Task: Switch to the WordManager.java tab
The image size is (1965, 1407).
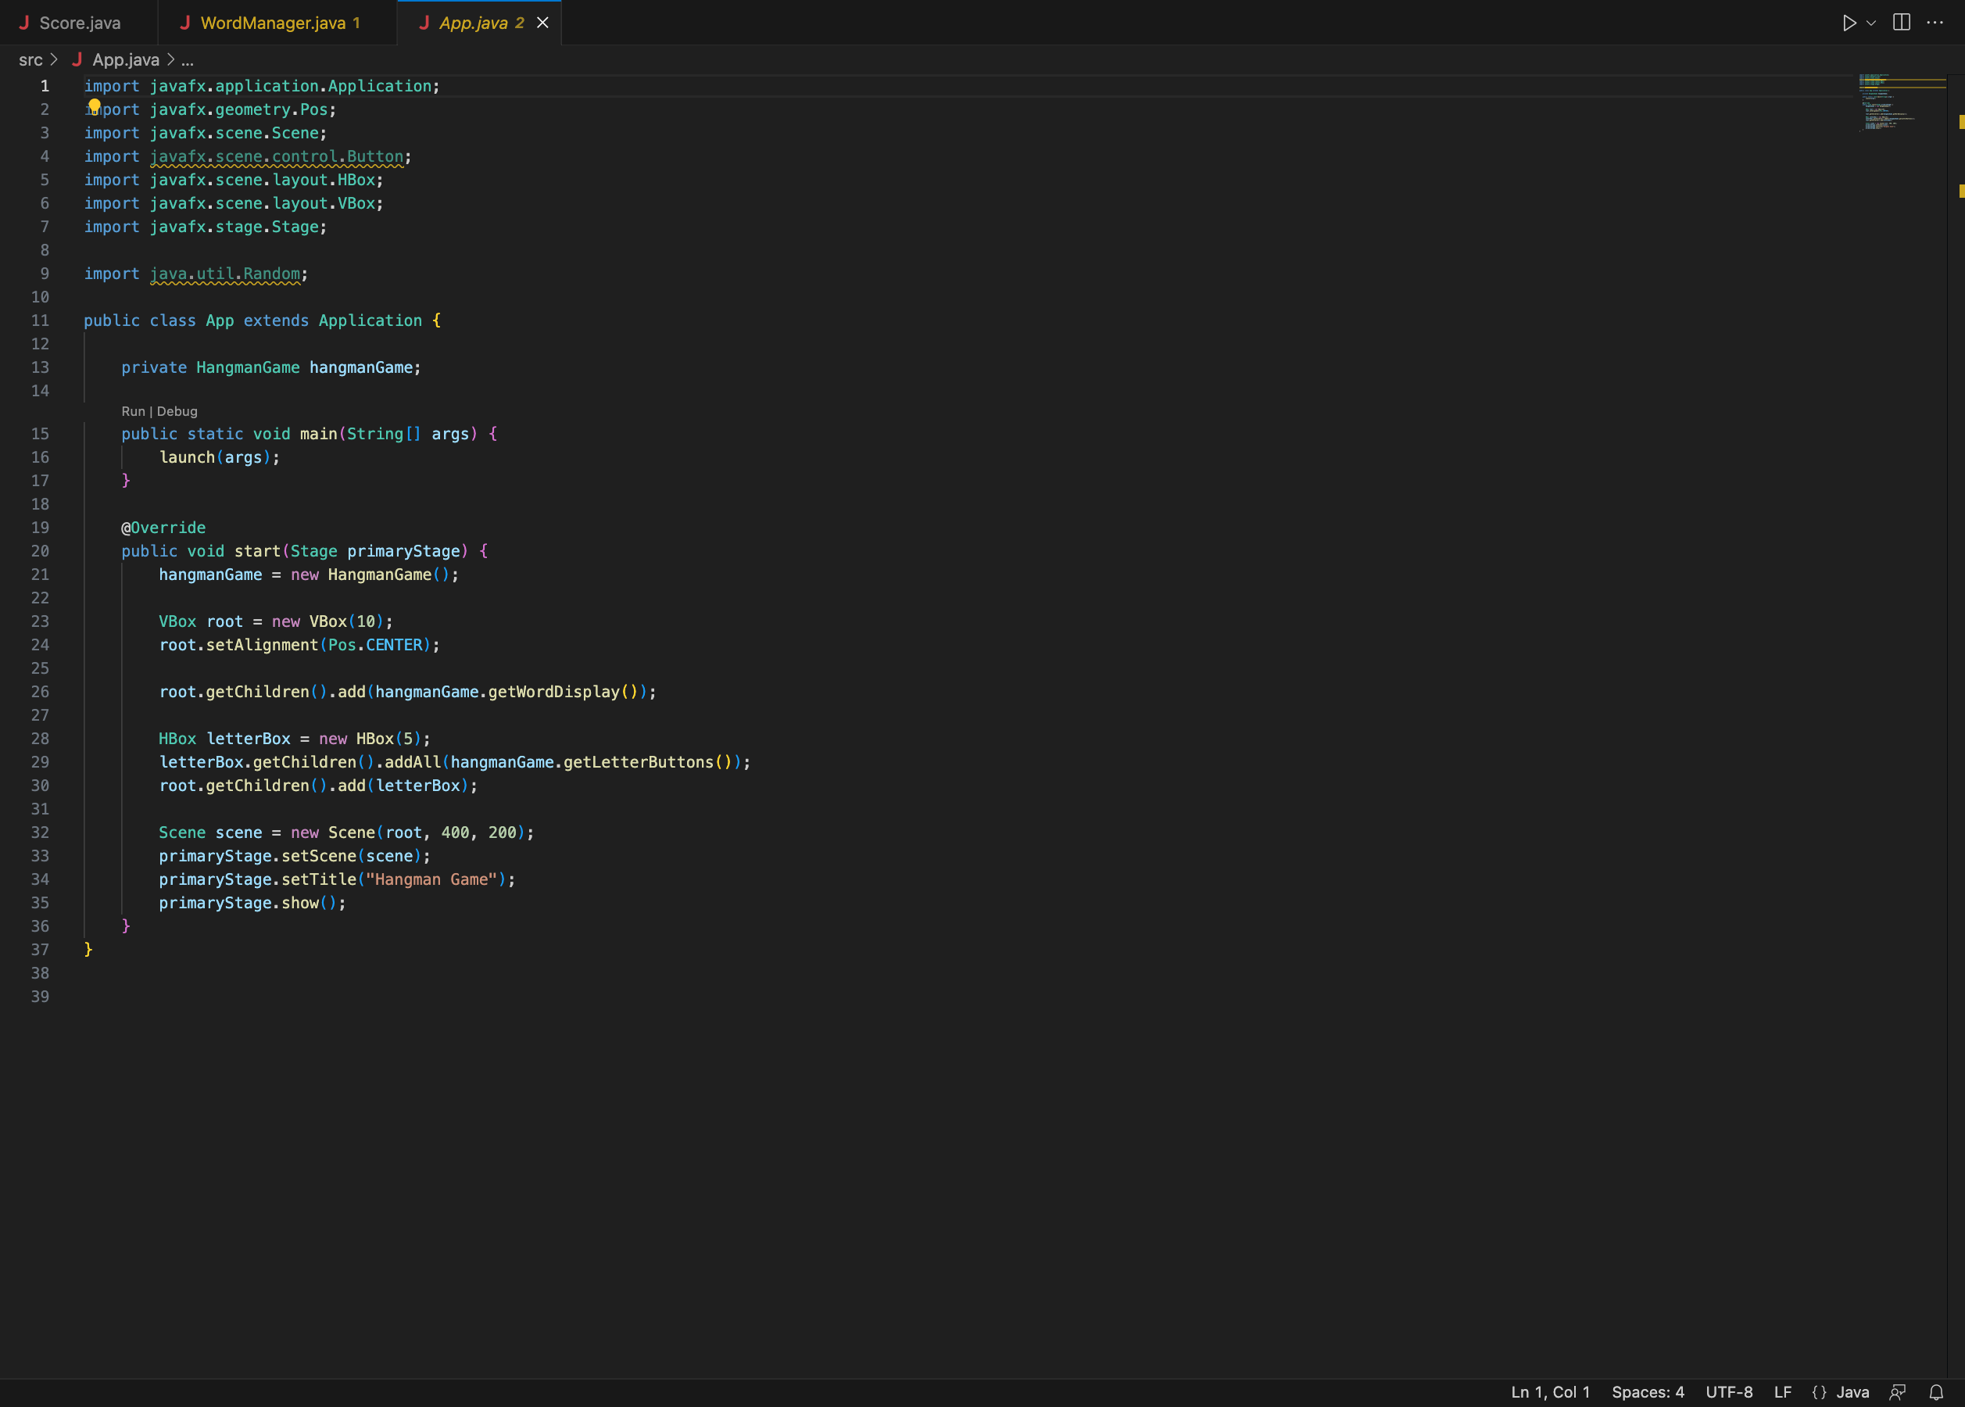Action: [x=272, y=23]
